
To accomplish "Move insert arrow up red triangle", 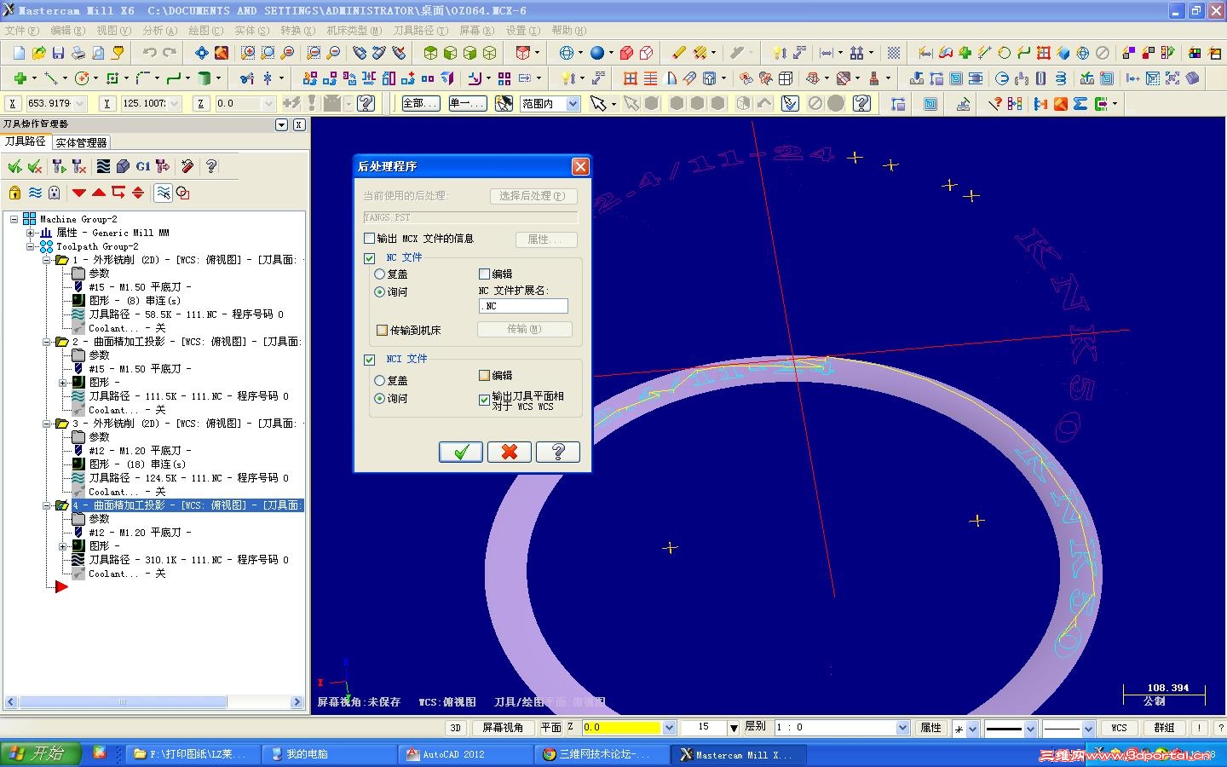I will [x=99, y=193].
